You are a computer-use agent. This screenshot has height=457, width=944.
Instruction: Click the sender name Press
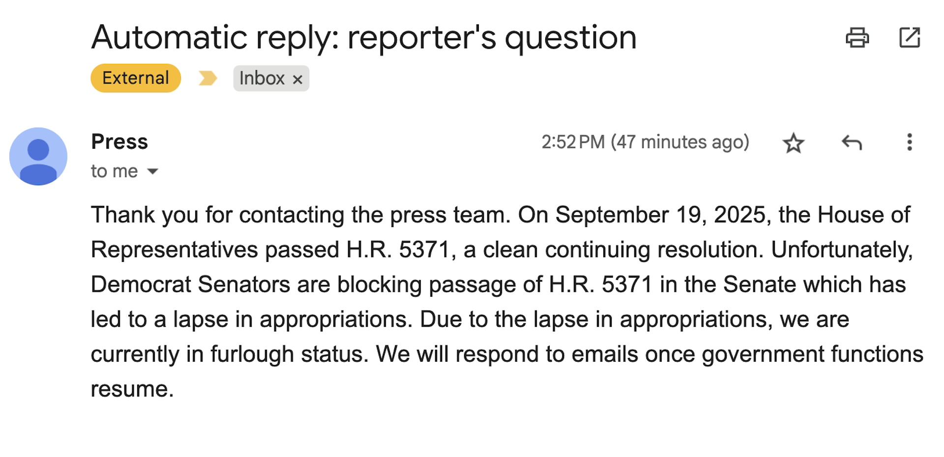(x=119, y=142)
